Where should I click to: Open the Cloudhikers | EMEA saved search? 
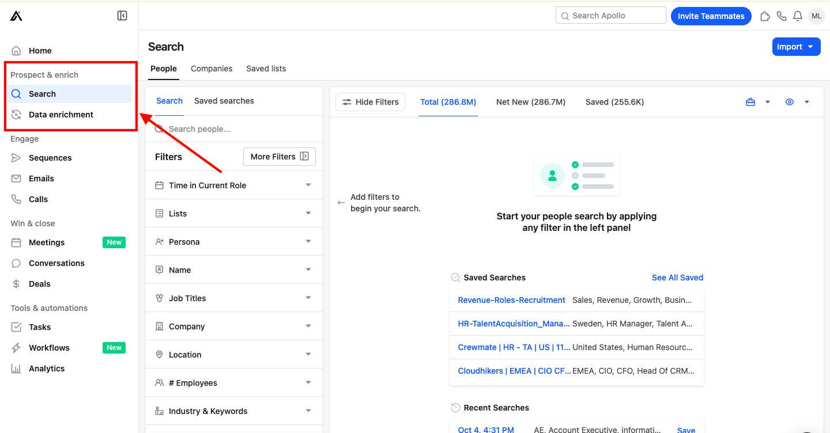pos(515,371)
